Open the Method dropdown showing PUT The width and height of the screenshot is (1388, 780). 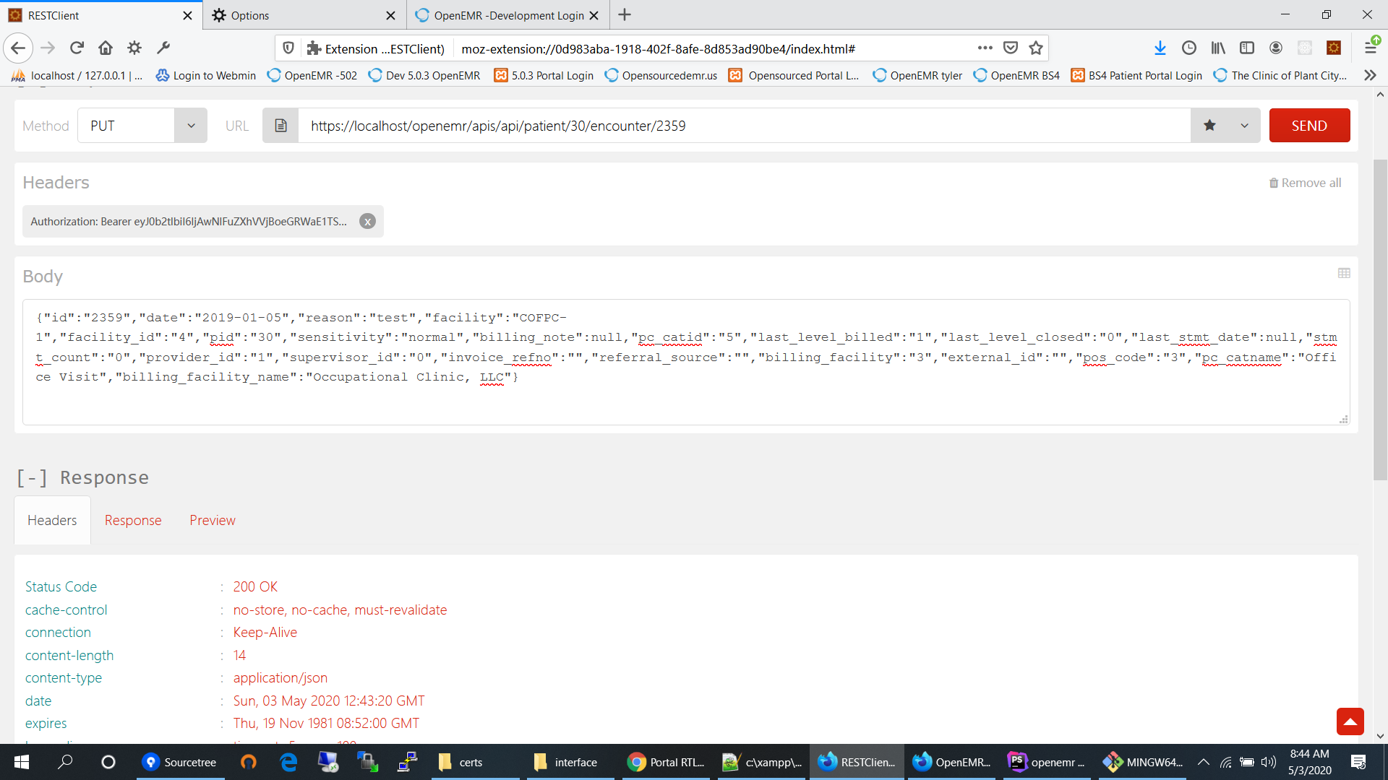coord(142,125)
